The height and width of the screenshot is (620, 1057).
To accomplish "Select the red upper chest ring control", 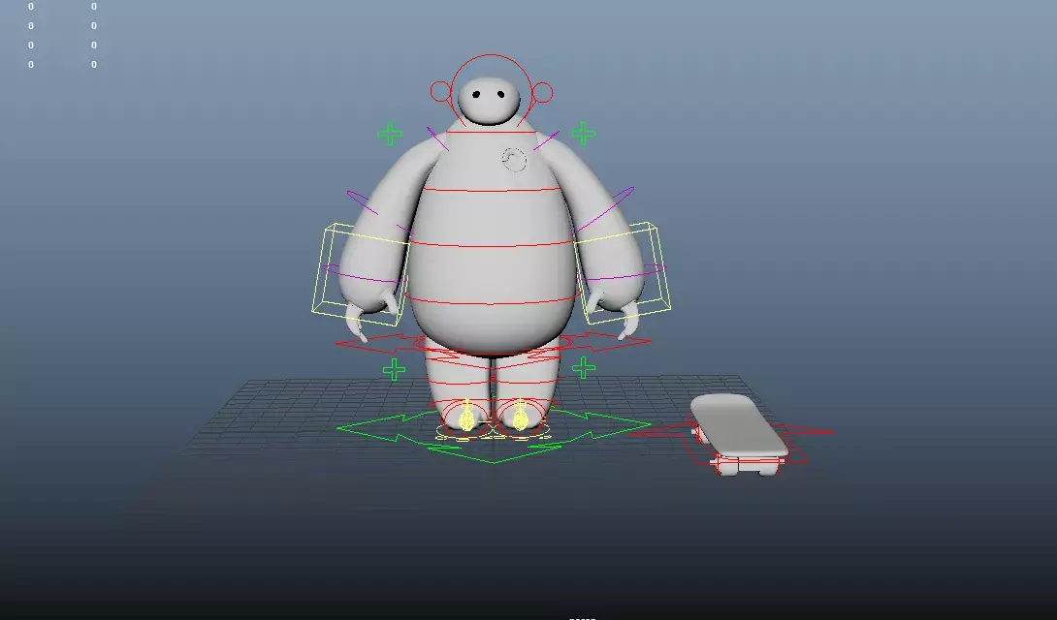I will (x=492, y=191).
